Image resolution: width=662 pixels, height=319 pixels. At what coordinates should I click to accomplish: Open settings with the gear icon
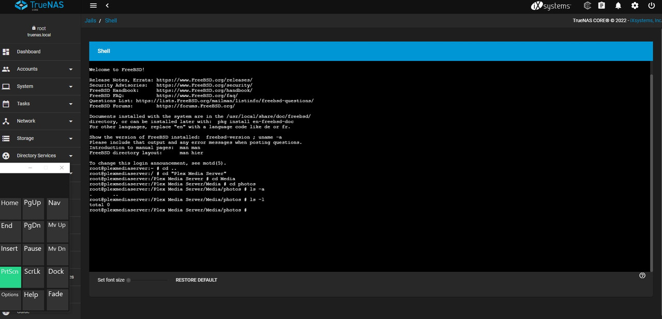pos(635,6)
